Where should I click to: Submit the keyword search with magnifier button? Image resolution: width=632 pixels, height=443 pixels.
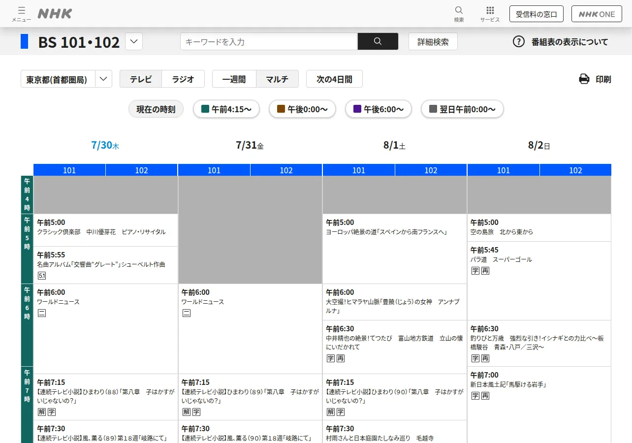(x=378, y=41)
